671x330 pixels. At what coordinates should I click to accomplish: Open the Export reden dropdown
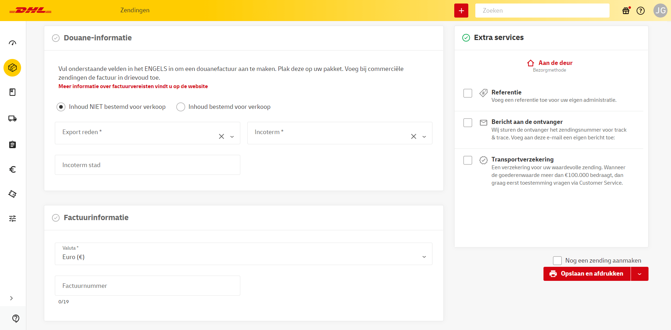(x=141, y=133)
